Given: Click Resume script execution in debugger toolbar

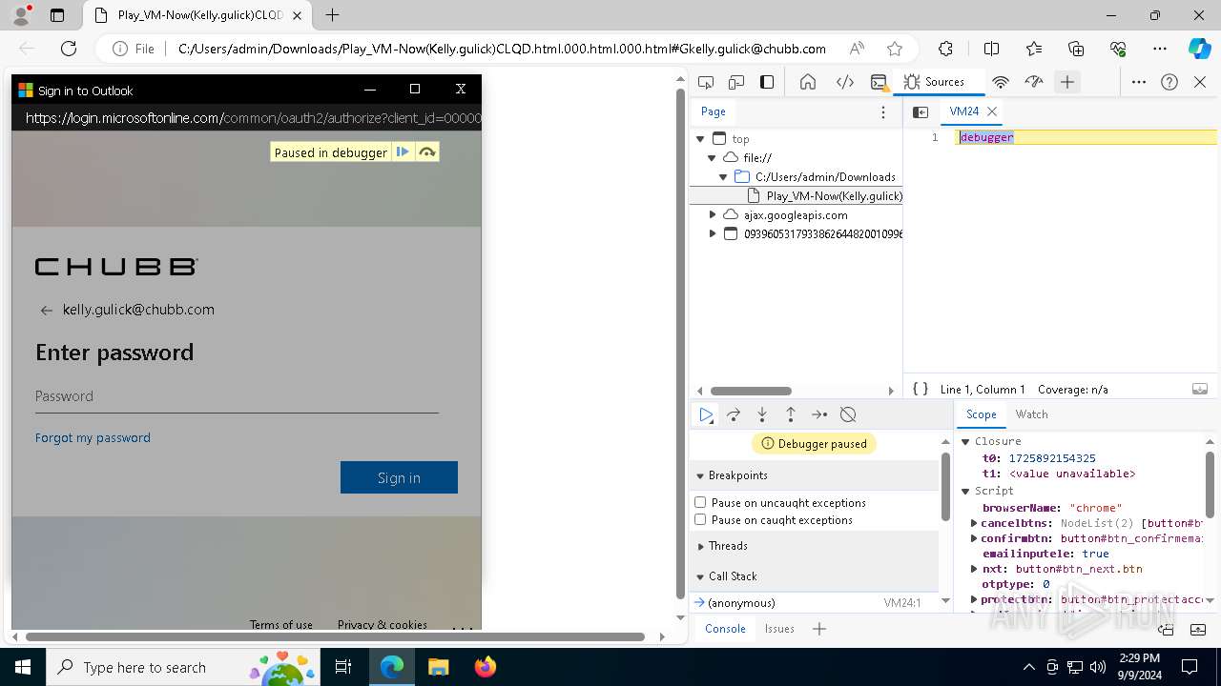Looking at the screenshot, I should tap(706, 414).
